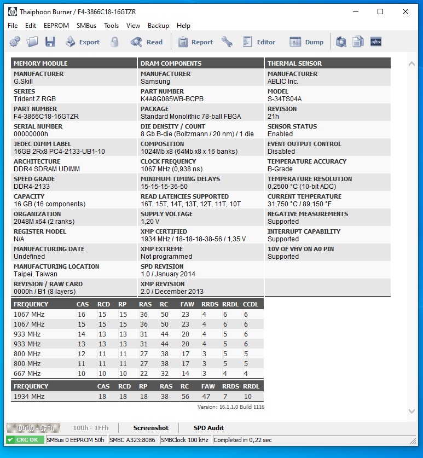Click the waveform monitor toolbar icon
Image resolution: width=423 pixels, height=458 pixels.
pos(376,42)
